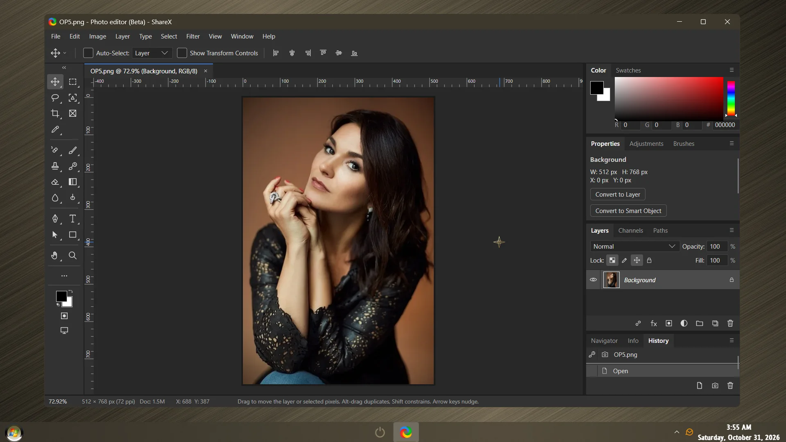Select the Open history state
This screenshot has width=786, height=442.
click(662, 371)
